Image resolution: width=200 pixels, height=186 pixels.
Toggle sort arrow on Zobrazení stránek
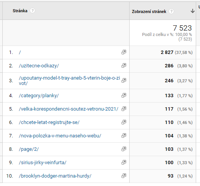pos(192,11)
